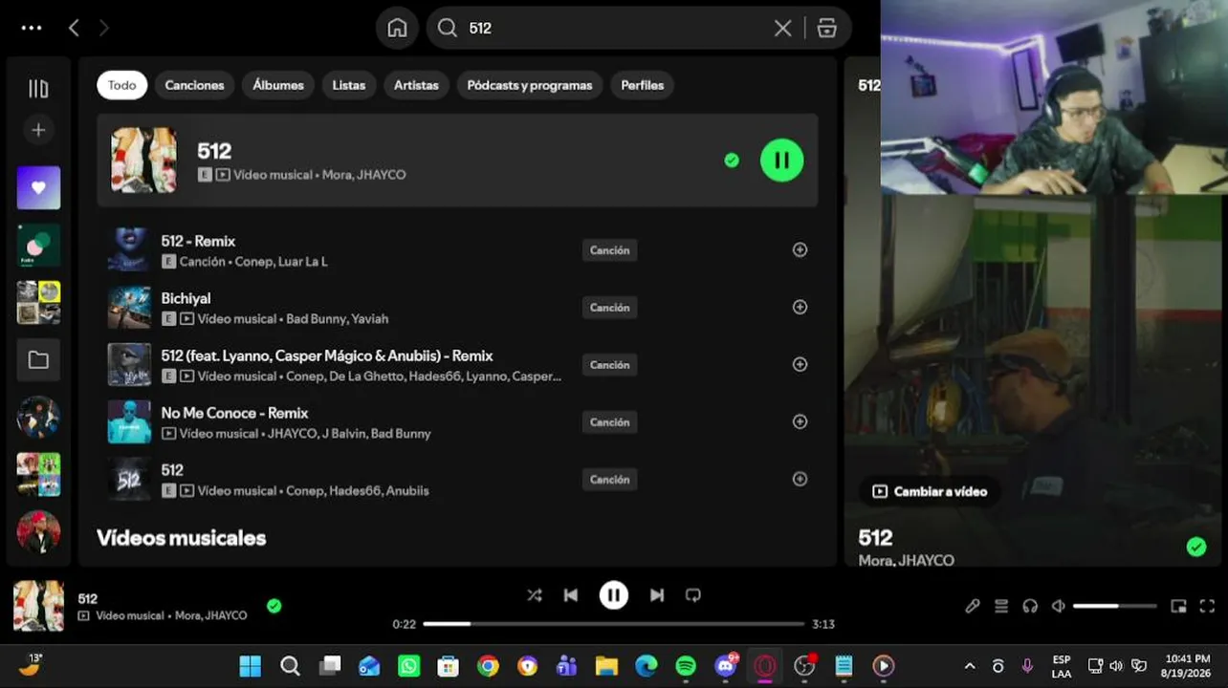The width and height of the screenshot is (1228, 688).
Task: Open the now playing cover in the player bar
Action: pyautogui.click(x=39, y=606)
